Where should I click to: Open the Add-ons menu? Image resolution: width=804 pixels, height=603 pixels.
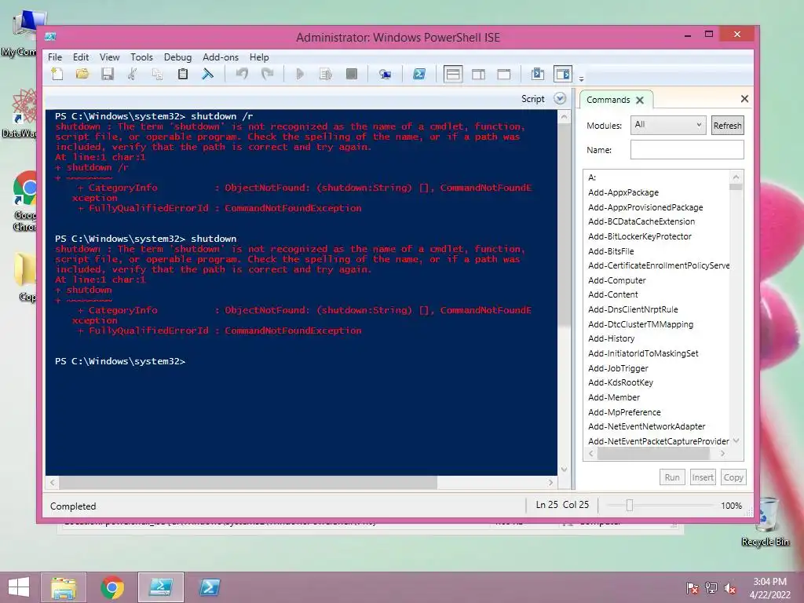coord(221,57)
